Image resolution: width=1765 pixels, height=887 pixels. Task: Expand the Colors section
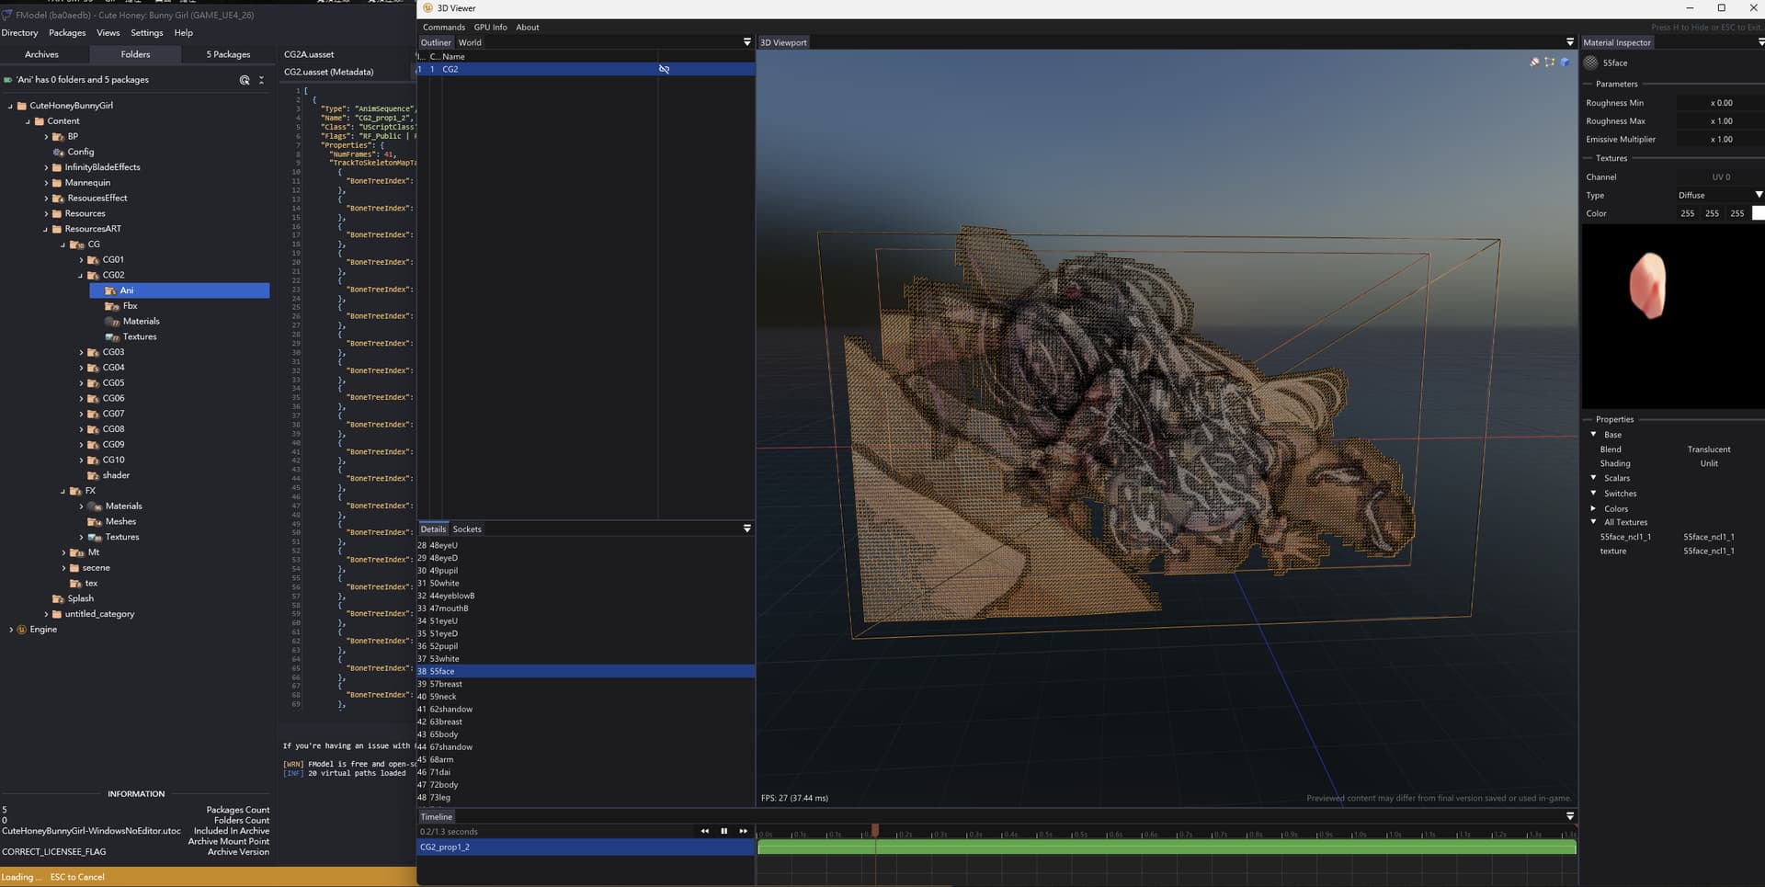(x=1594, y=508)
